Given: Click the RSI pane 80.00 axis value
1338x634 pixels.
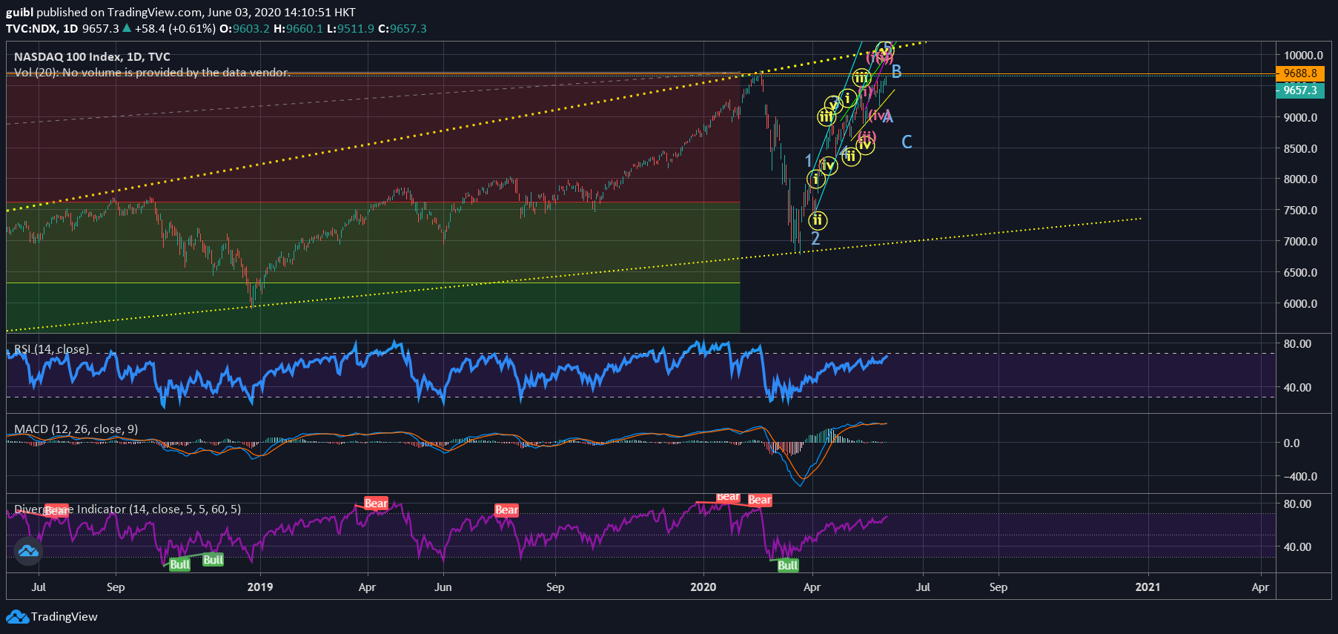Looking at the screenshot, I should (1298, 344).
